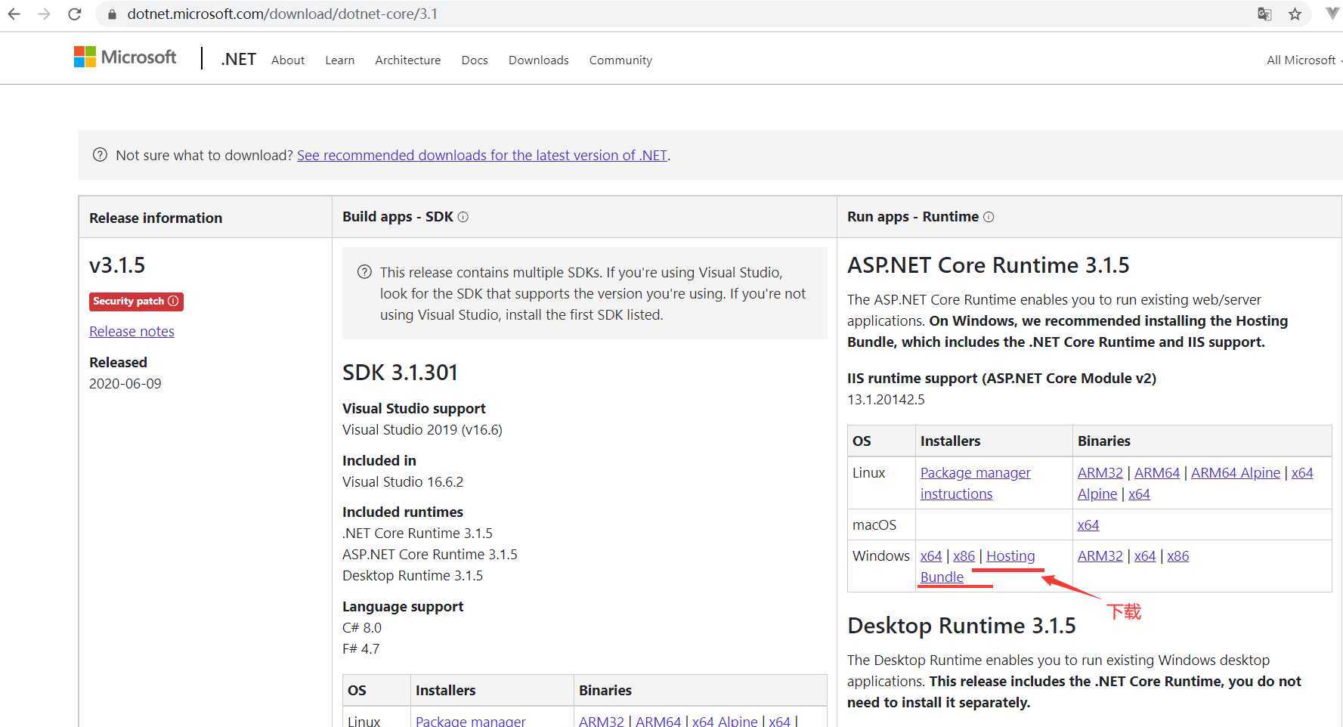Click the SDK 3.1.301 heading
This screenshot has height=727, width=1343.
pyautogui.click(x=400, y=373)
